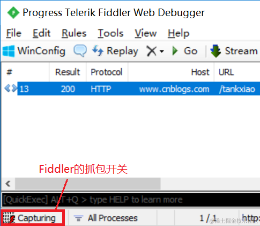This screenshot has width=260, height=226.
Task: Click the Fiddler app logo icon
Action: click(13, 13)
